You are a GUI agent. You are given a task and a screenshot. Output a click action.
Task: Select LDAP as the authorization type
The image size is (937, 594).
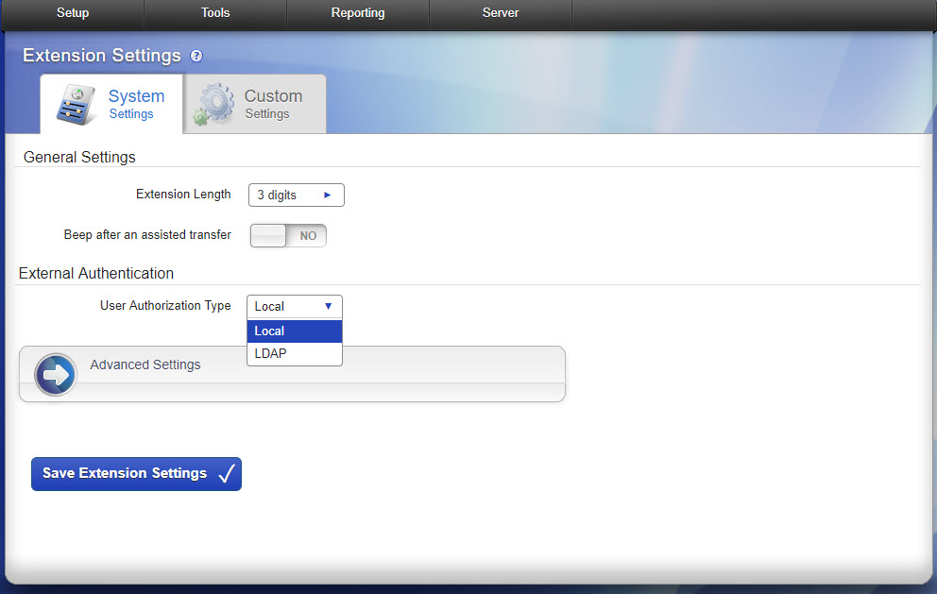click(270, 353)
